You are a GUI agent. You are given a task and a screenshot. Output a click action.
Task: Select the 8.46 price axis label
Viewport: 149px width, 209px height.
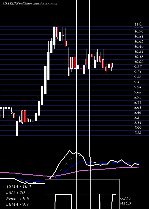pyautogui.click(x=138, y=112)
